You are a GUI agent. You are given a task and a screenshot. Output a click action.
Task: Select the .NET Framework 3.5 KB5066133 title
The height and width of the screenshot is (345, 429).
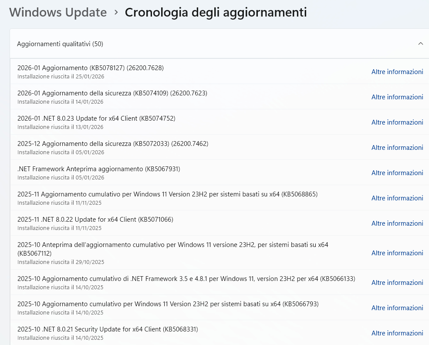186,278
